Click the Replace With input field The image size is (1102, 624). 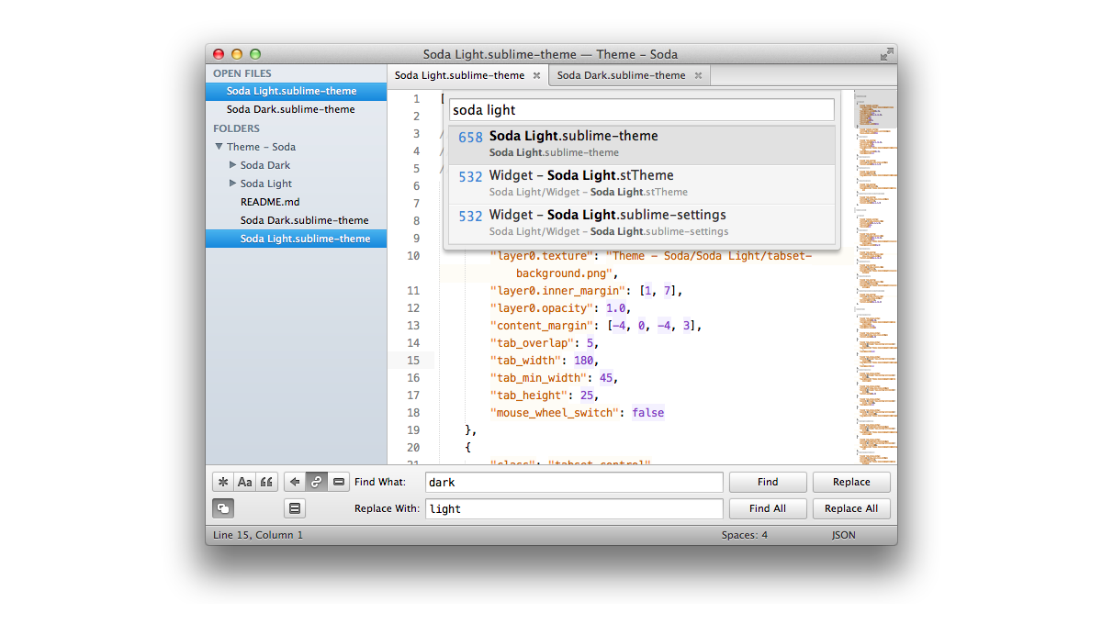coord(574,508)
